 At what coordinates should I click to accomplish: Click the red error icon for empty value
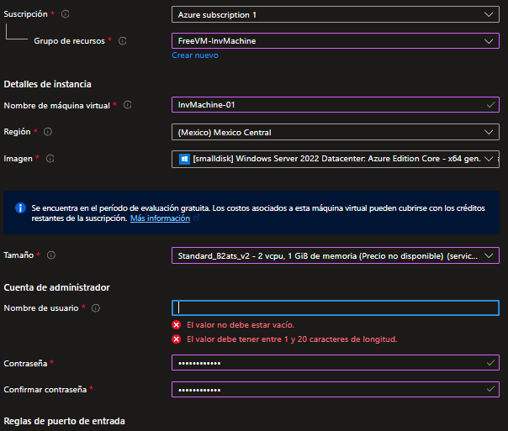[177, 325]
